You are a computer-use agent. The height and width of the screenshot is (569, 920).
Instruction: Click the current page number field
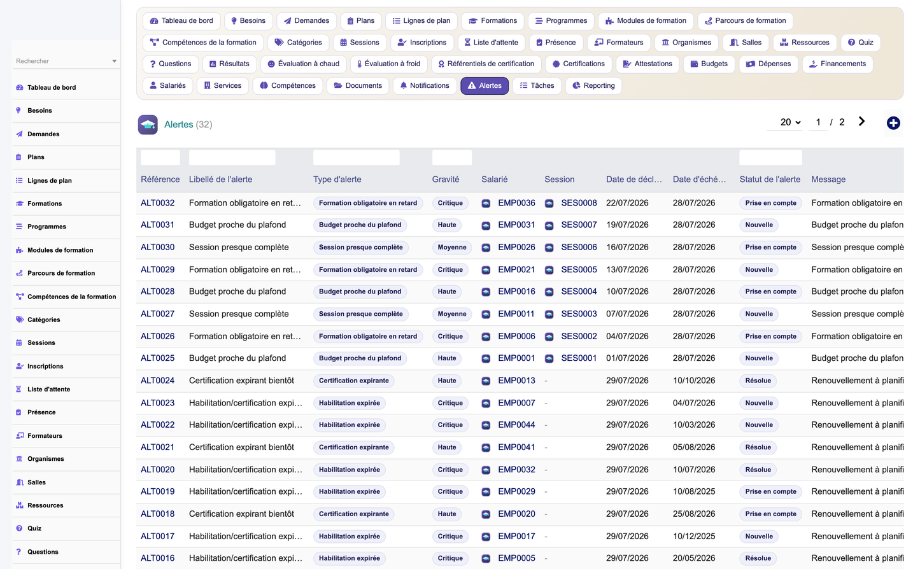click(x=818, y=122)
